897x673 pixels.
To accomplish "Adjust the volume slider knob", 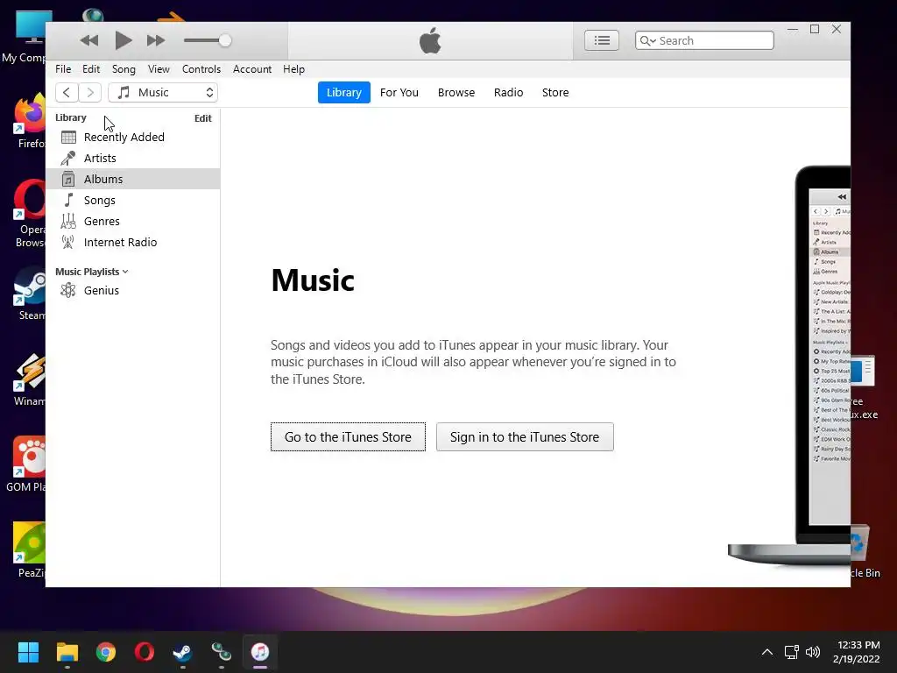I will [x=225, y=40].
